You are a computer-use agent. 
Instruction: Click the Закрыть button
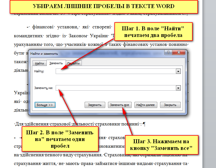[170, 105]
